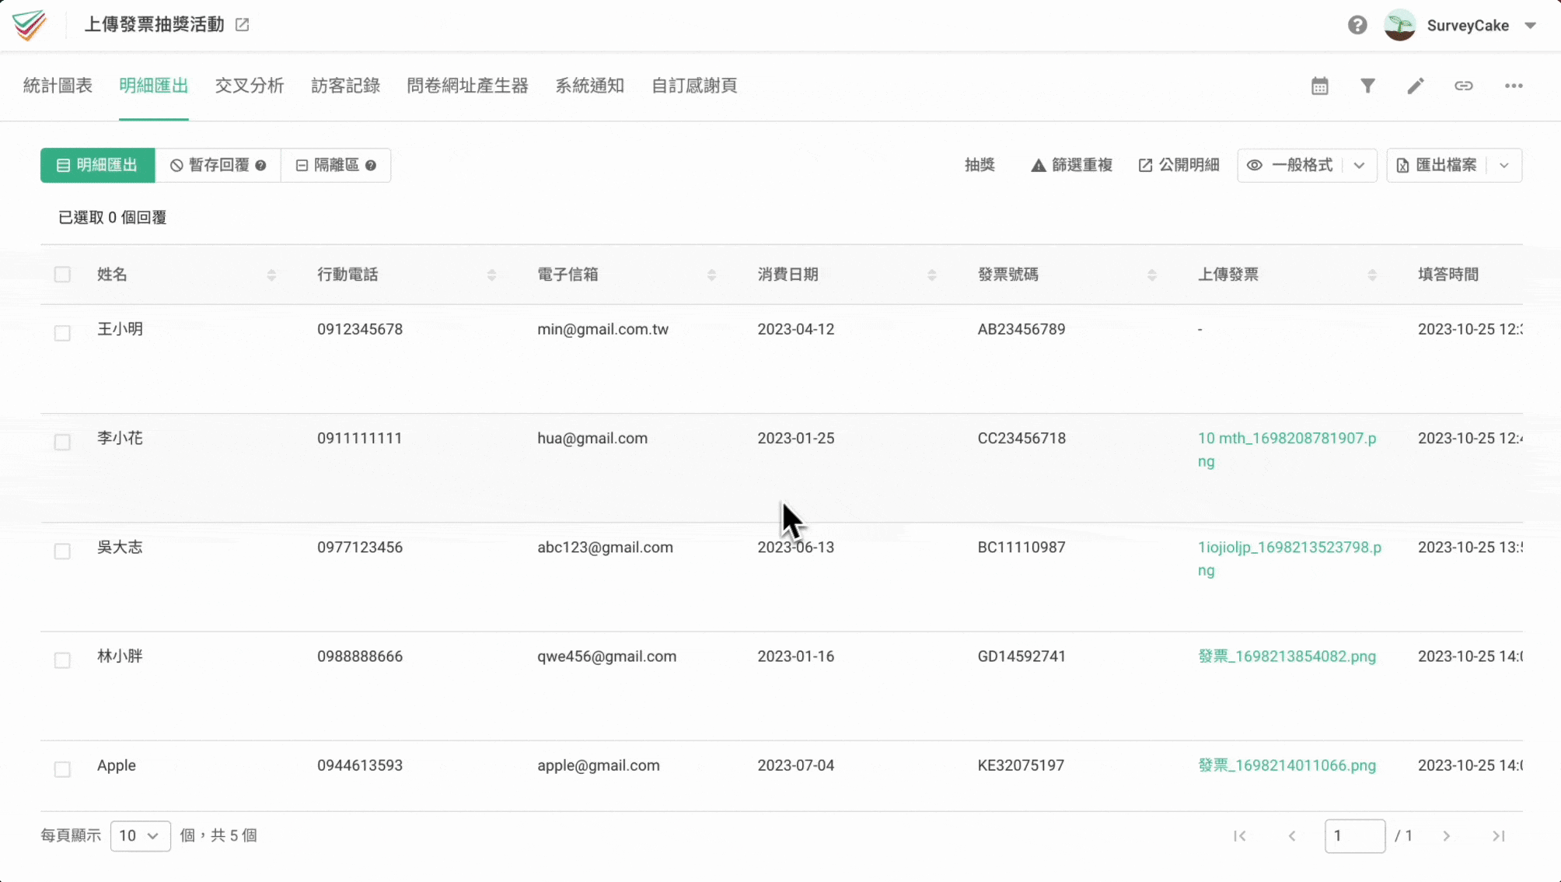This screenshot has width=1561, height=882.
Task: Click the green 明細匯出 button
Action: point(98,165)
